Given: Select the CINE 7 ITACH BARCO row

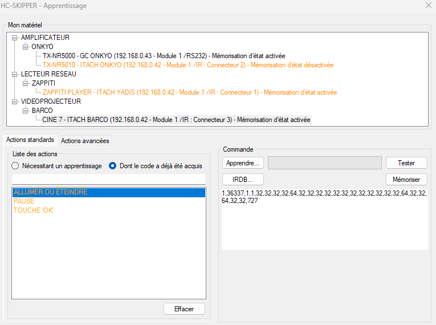Looking at the screenshot, I should coord(176,120).
